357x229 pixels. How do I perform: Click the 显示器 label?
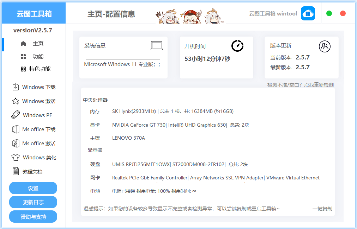point(95,150)
